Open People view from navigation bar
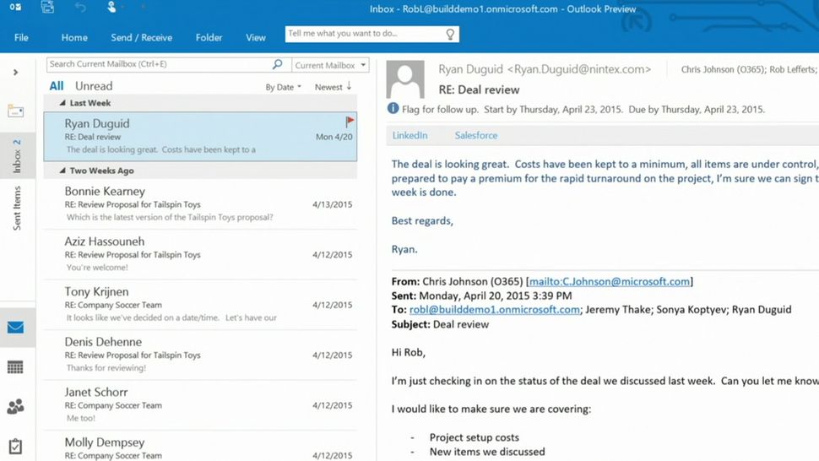 [16, 406]
